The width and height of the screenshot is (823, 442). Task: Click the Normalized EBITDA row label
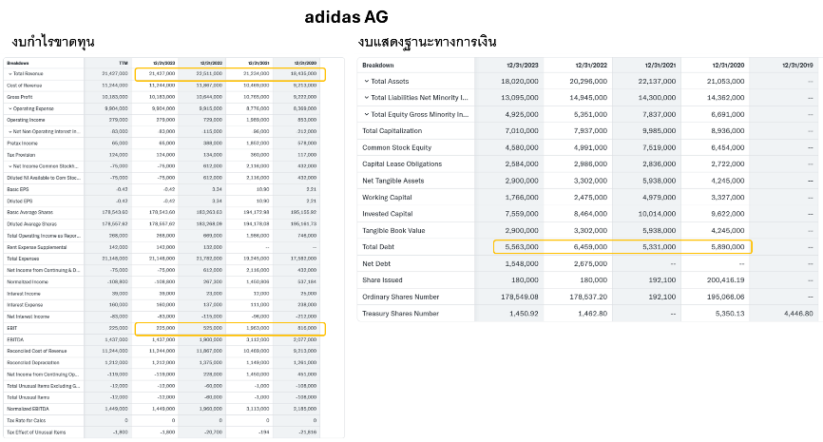28,409
